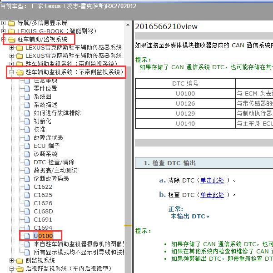Select the C1691 trouble code entry
This screenshot has height=273, width=273.
43,220
